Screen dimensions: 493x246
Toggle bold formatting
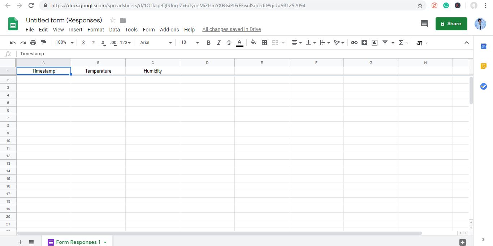[208, 43]
